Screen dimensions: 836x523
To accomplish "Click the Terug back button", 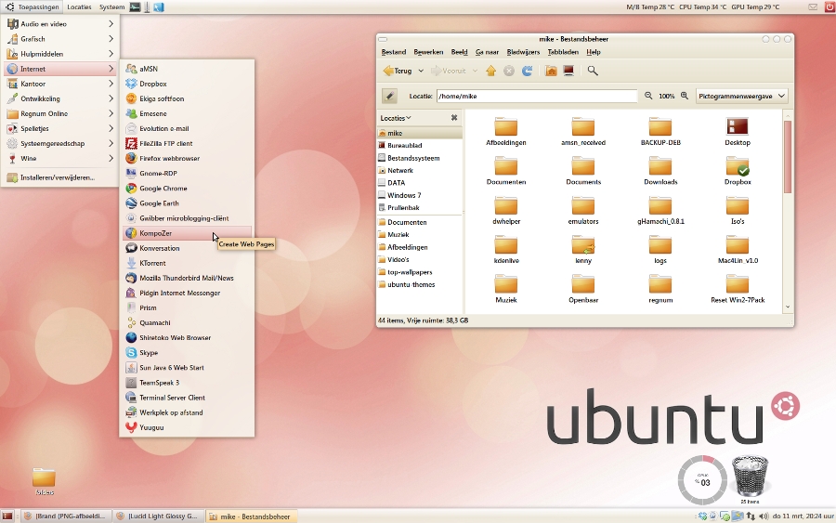I will click(x=398, y=71).
